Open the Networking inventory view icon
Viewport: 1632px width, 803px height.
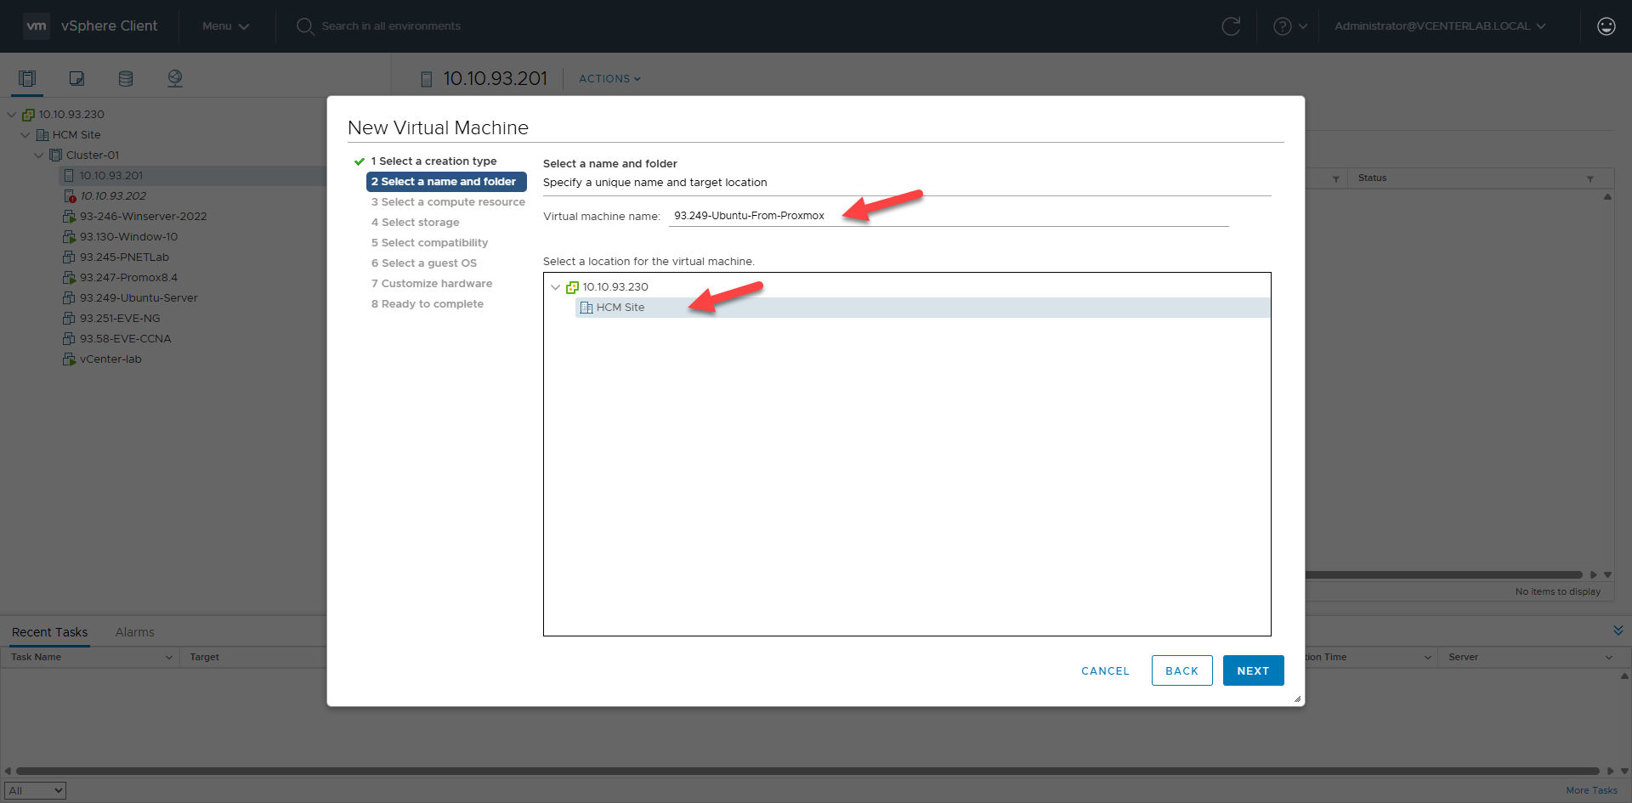[175, 78]
